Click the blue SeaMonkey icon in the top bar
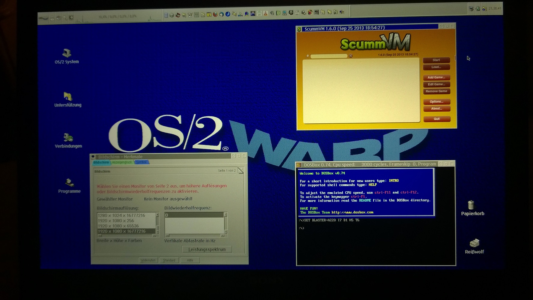 [228, 14]
